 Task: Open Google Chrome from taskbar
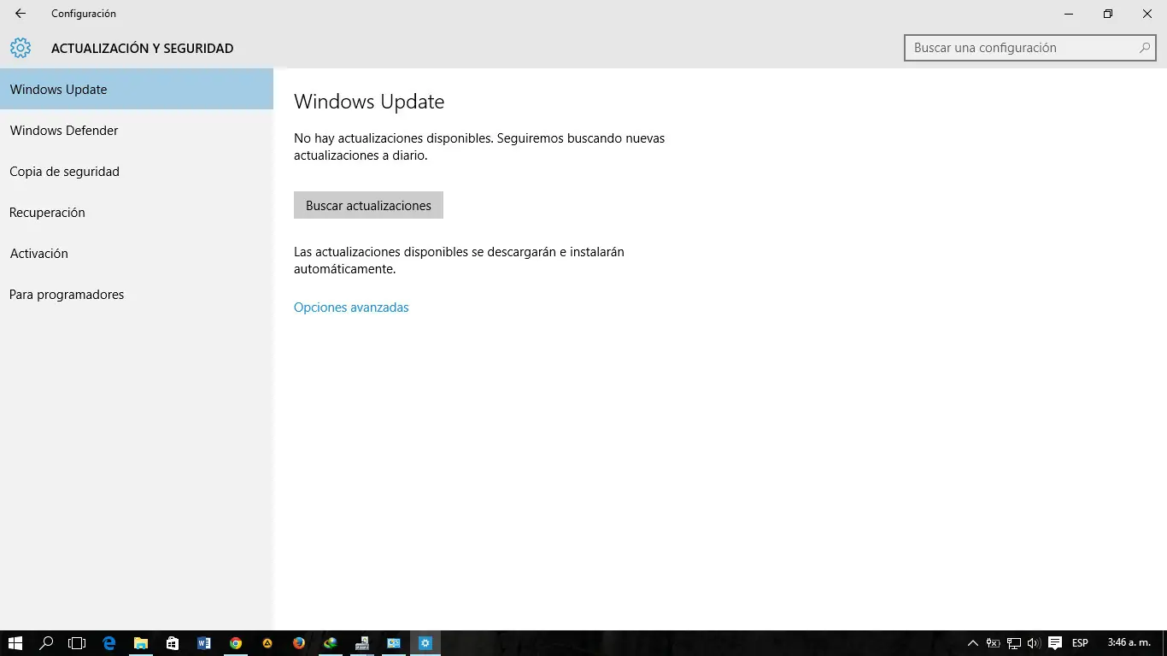coord(236,643)
